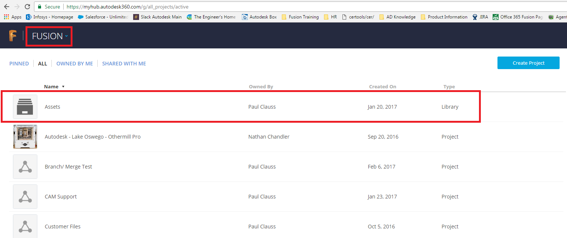Click the date Sep 20, 2016
The image size is (567, 238).
pyautogui.click(x=383, y=137)
